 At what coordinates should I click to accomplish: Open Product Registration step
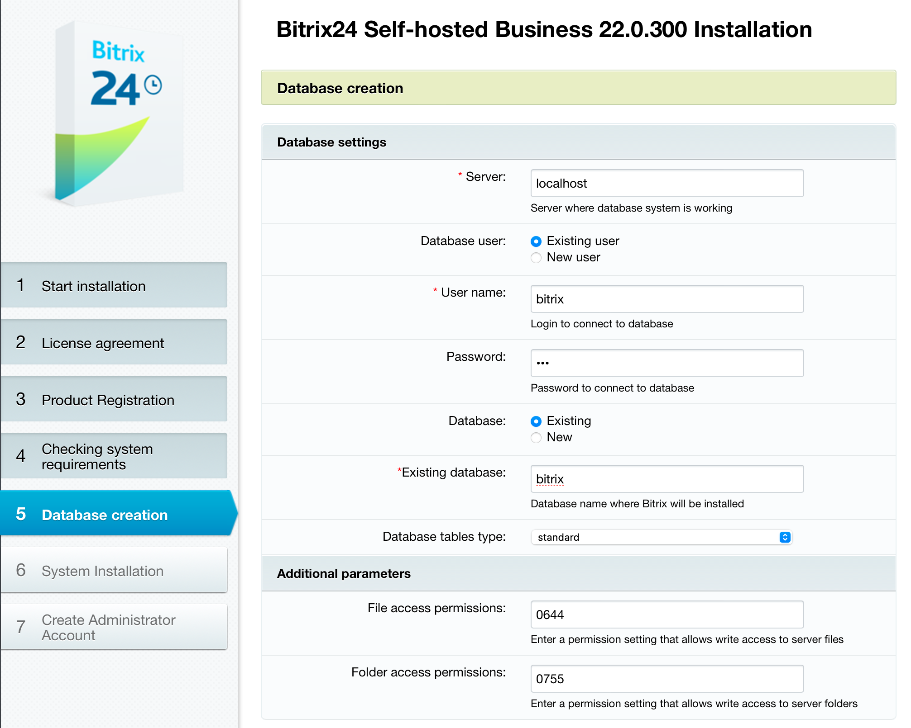coord(114,400)
